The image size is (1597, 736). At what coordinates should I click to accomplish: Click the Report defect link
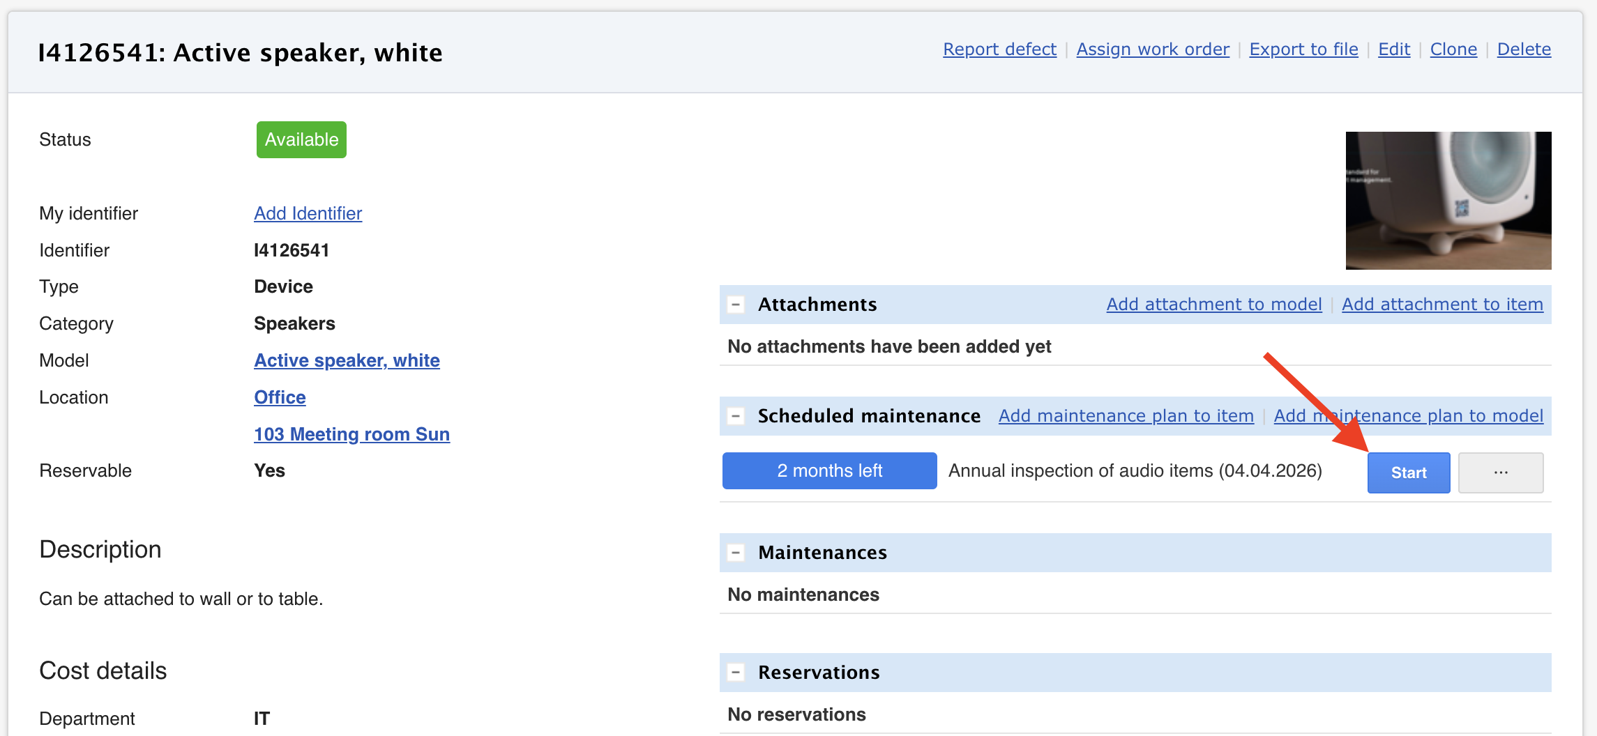[999, 49]
